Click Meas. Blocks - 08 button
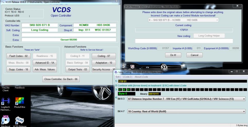This screenshot has height=127, width=248. pyautogui.click(x=19, y=63)
